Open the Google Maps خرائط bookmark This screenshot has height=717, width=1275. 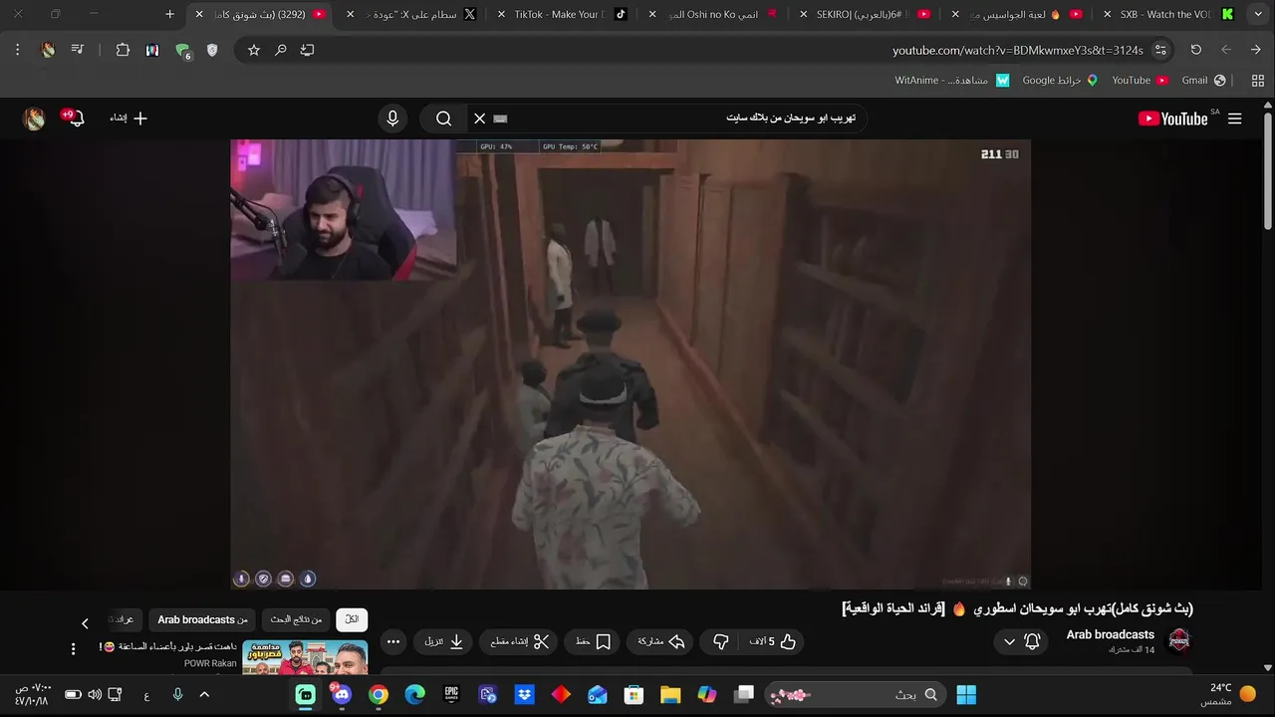1060,80
